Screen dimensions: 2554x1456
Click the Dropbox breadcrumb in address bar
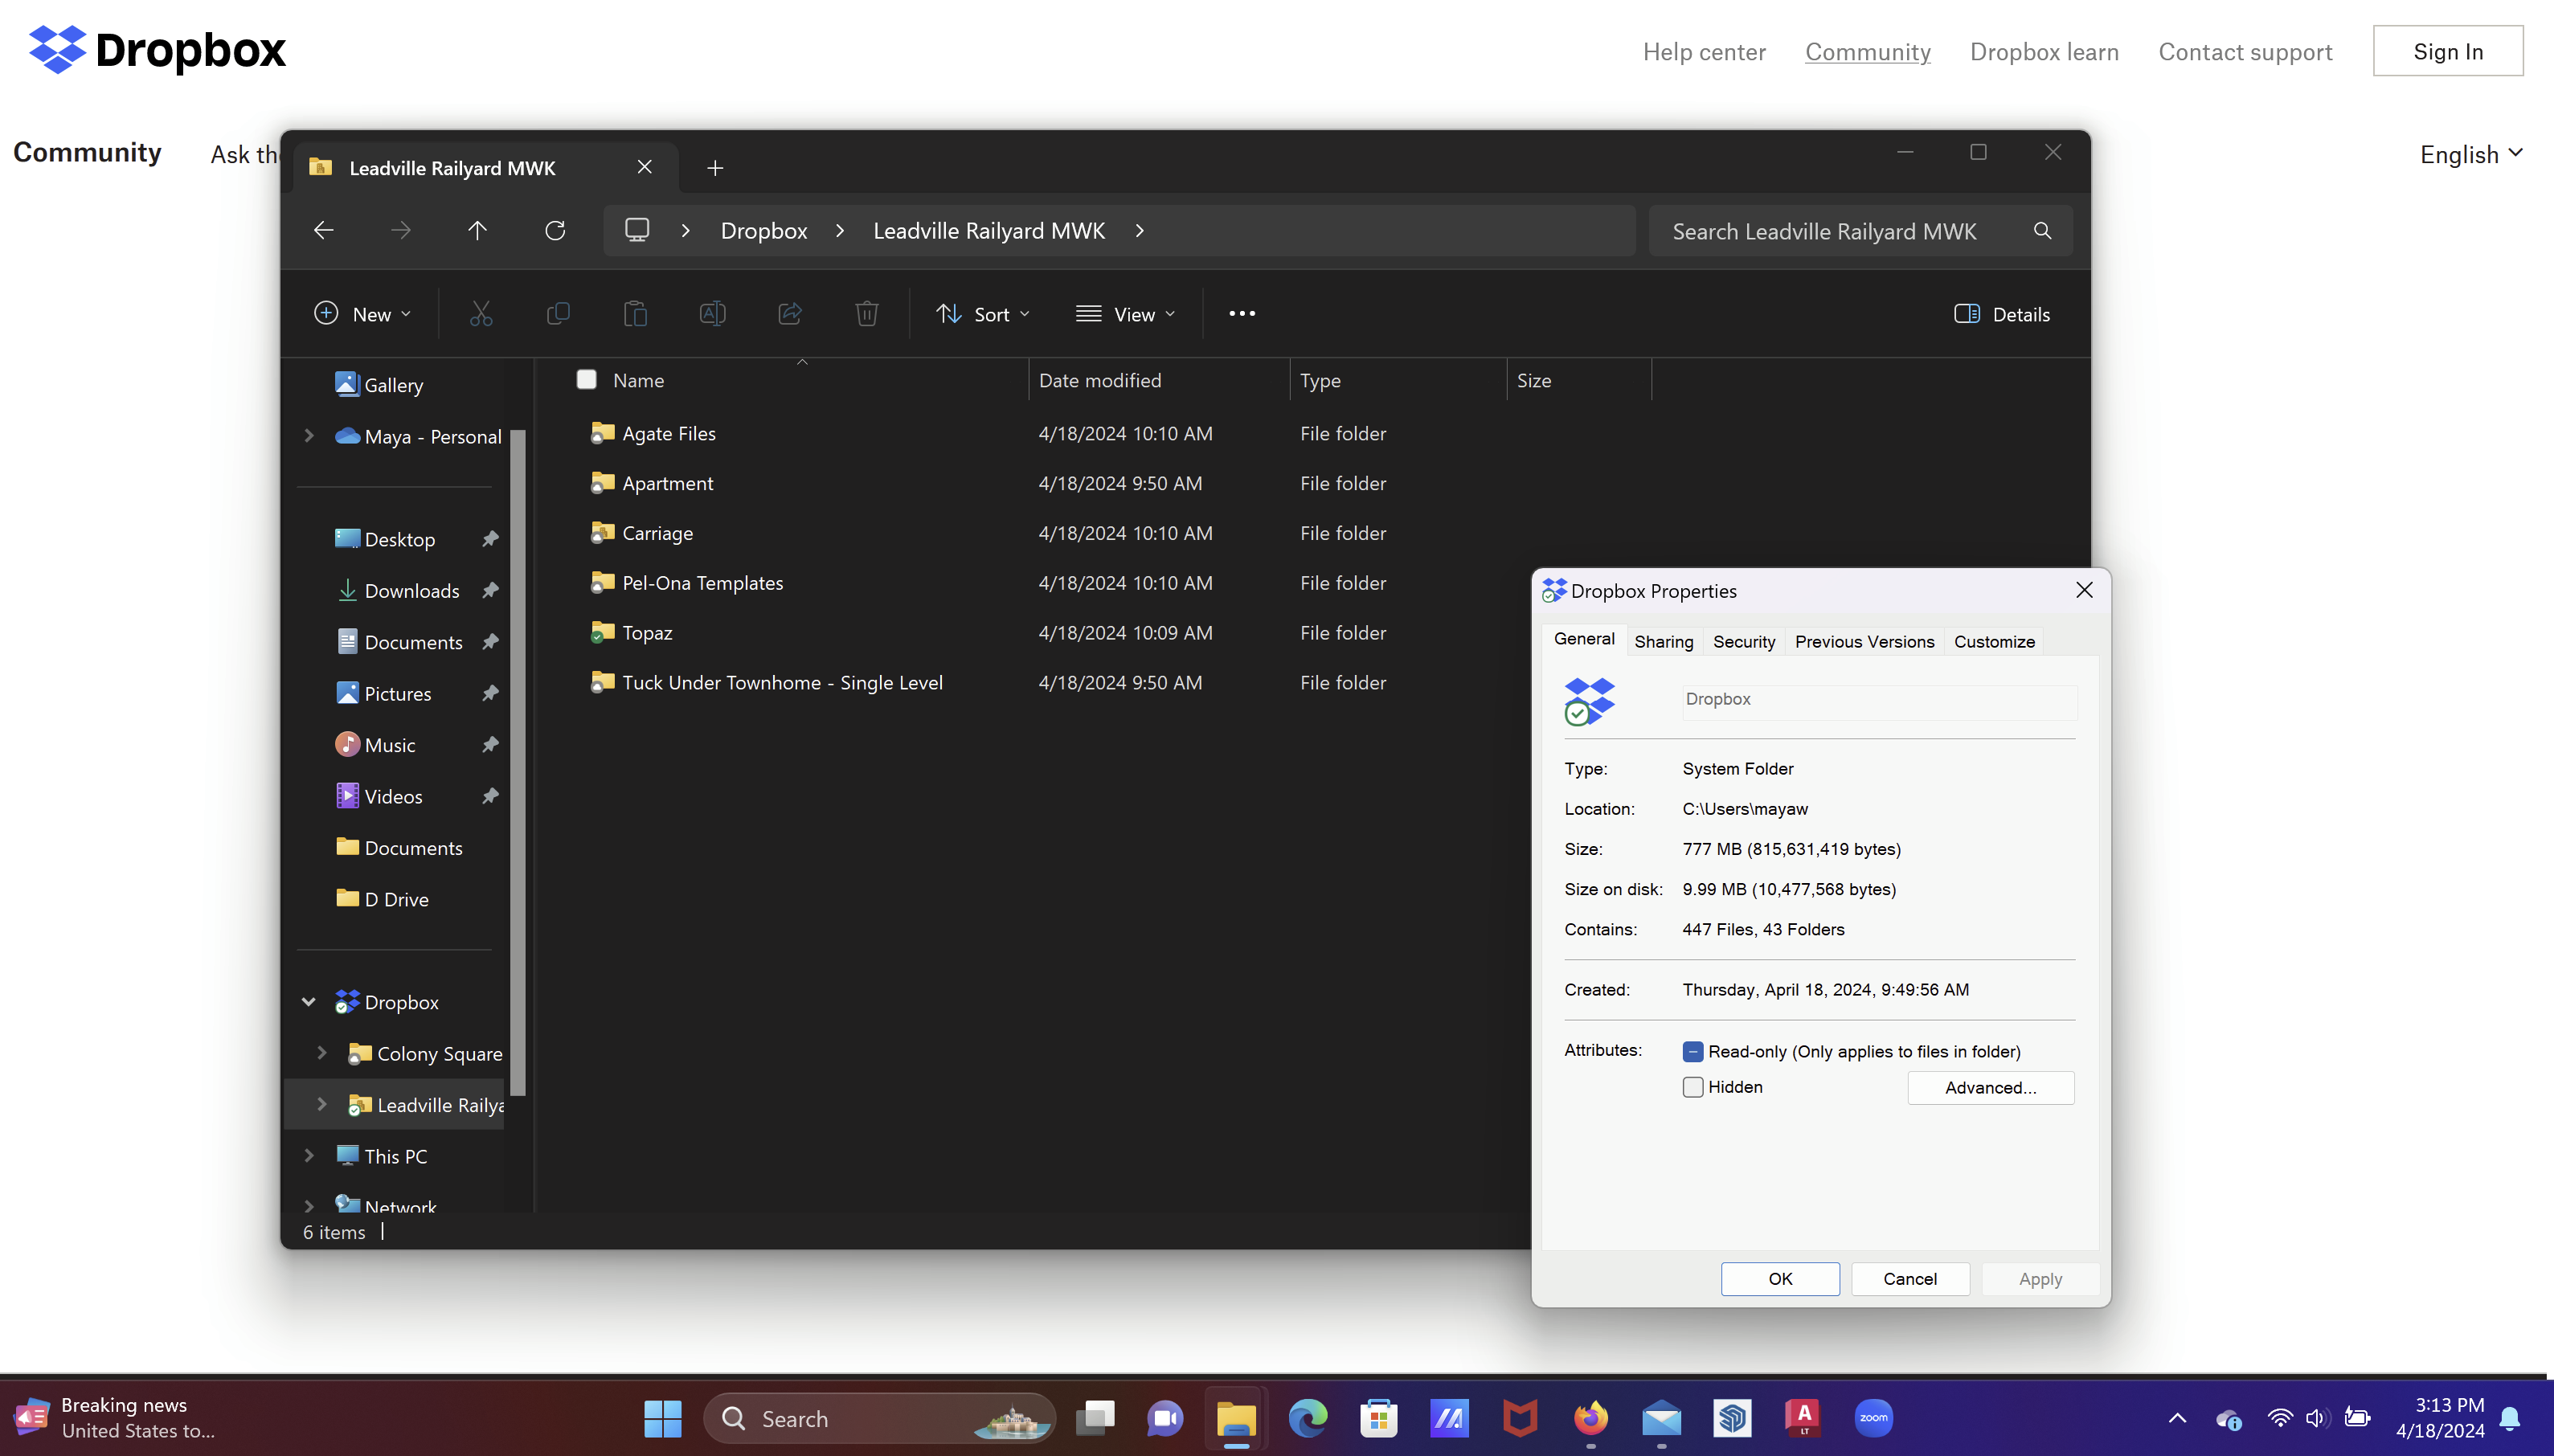[764, 231]
